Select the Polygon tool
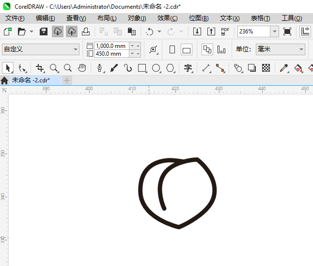Viewport: 313px width, 266px height. pyautogui.click(x=171, y=68)
